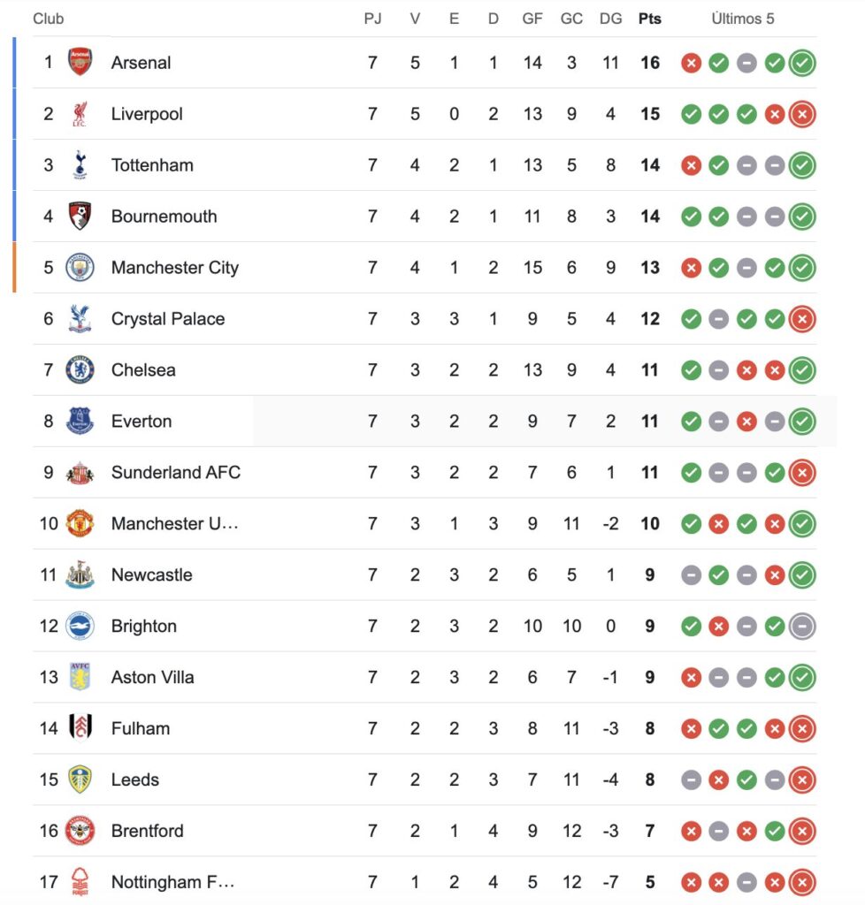Click the Chelsea club crest icon

[80, 370]
